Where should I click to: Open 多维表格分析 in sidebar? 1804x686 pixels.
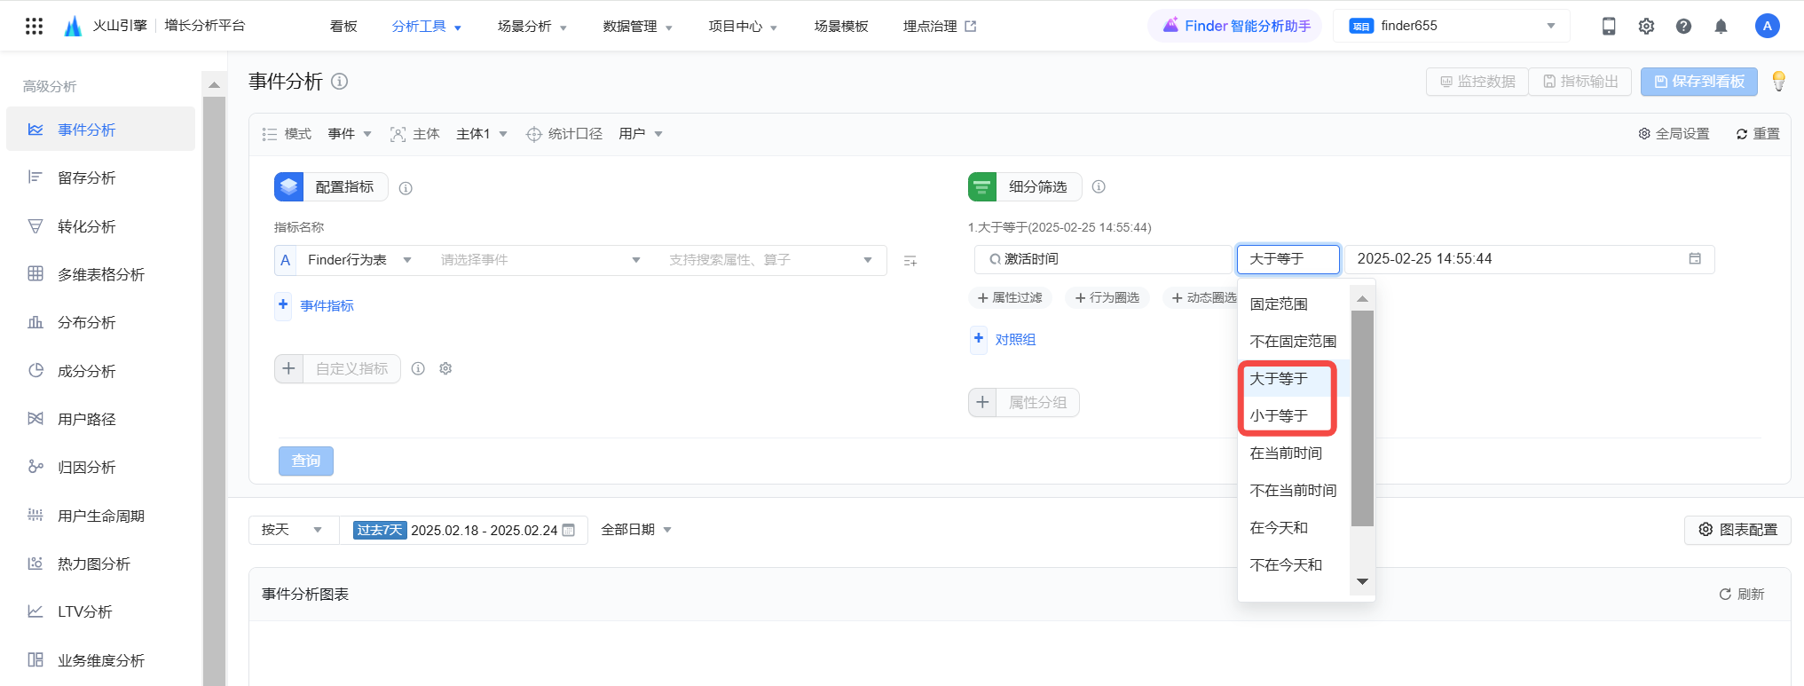point(101,274)
